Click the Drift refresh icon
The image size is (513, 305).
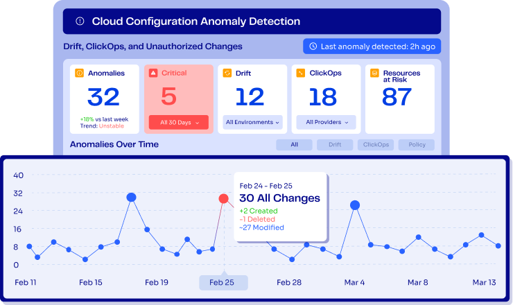[x=227, y=73]
